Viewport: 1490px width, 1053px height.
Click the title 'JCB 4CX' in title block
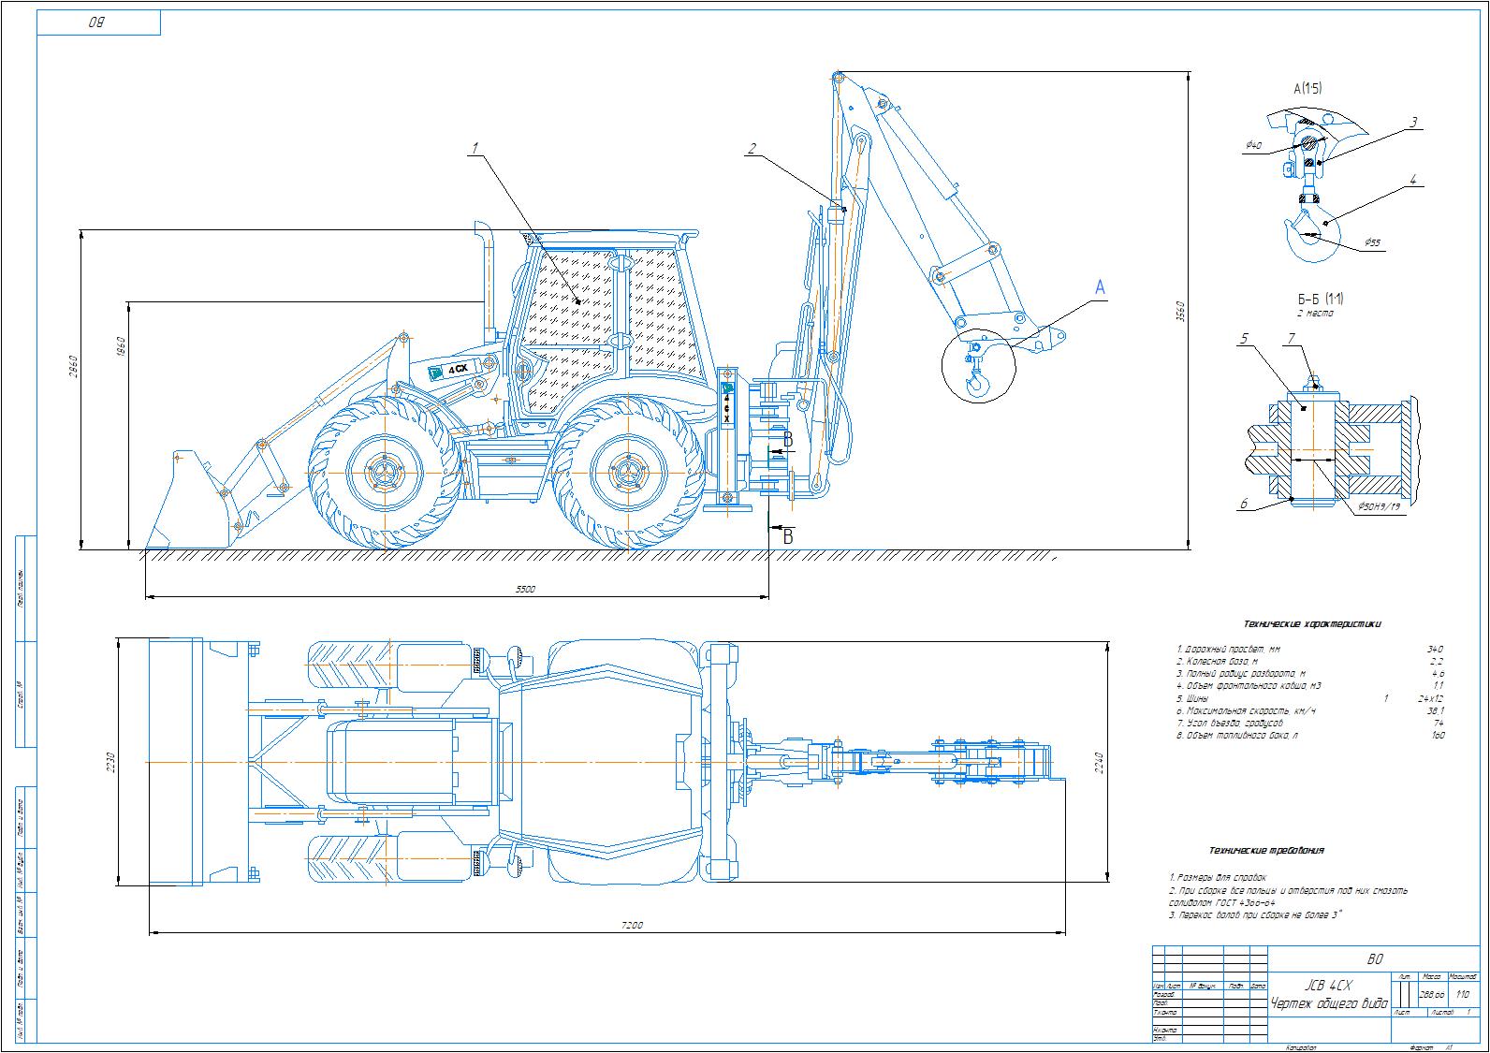[x=1328, y=987]
